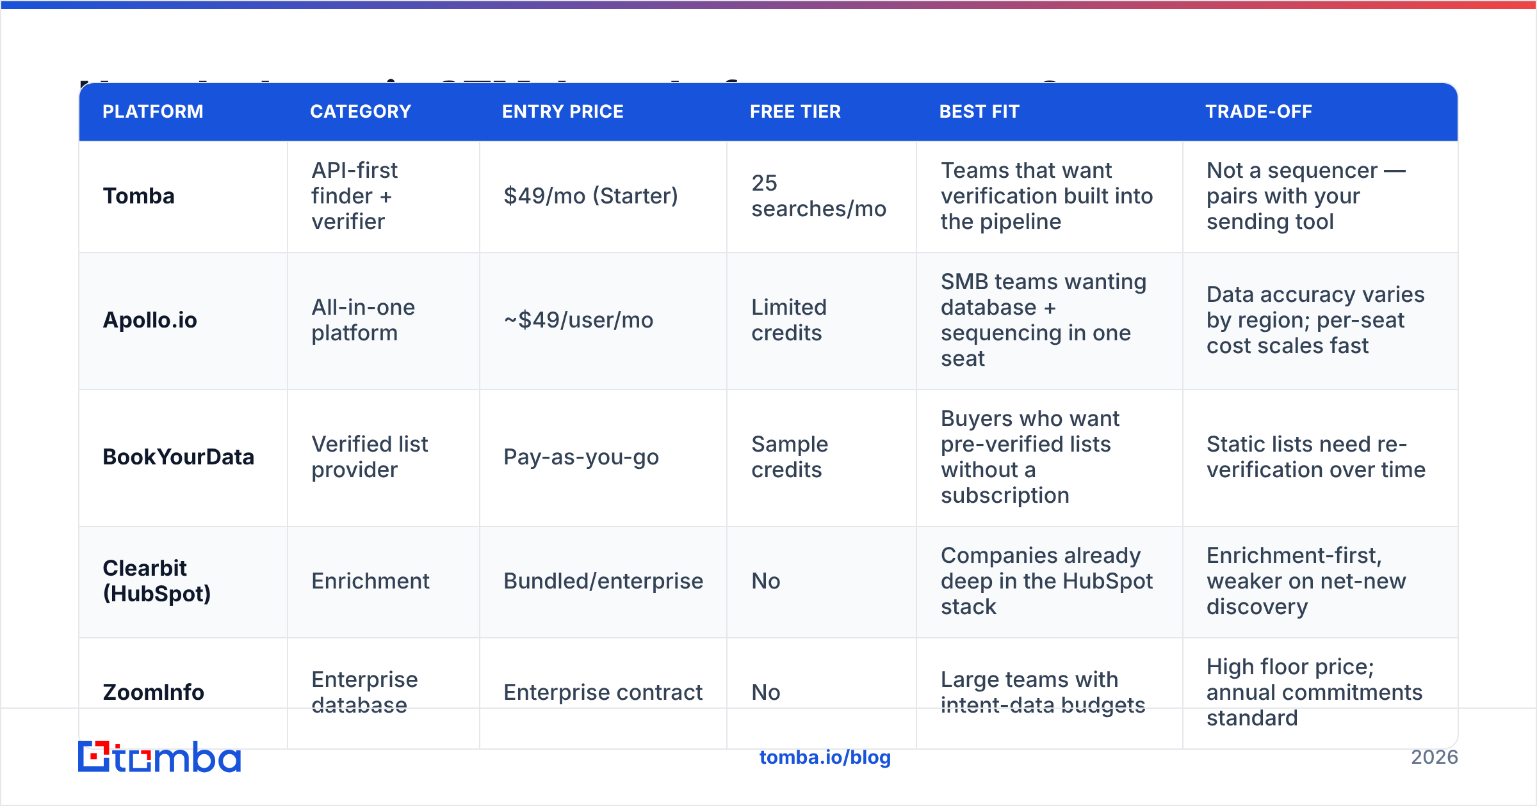
Task: Click the 'Verified list provider' cell
Action: 384,457
